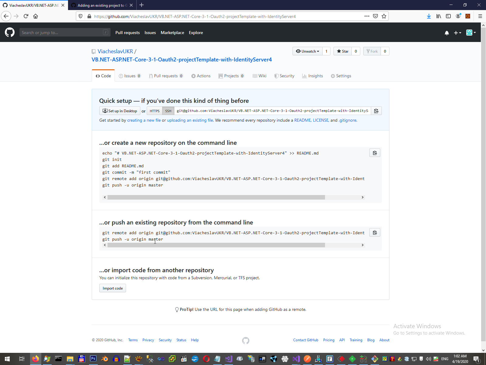Open the Firefox hamburger menu
This screenshot has height=365, width=486.
coord(480,16)
